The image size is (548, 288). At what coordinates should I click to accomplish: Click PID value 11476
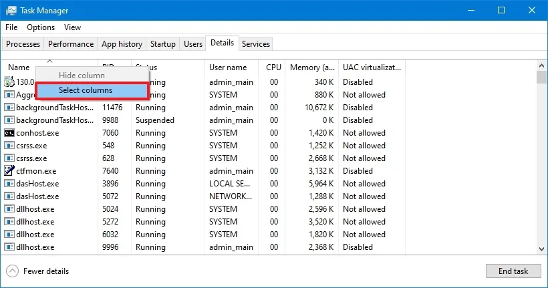(x=112, y=108)
